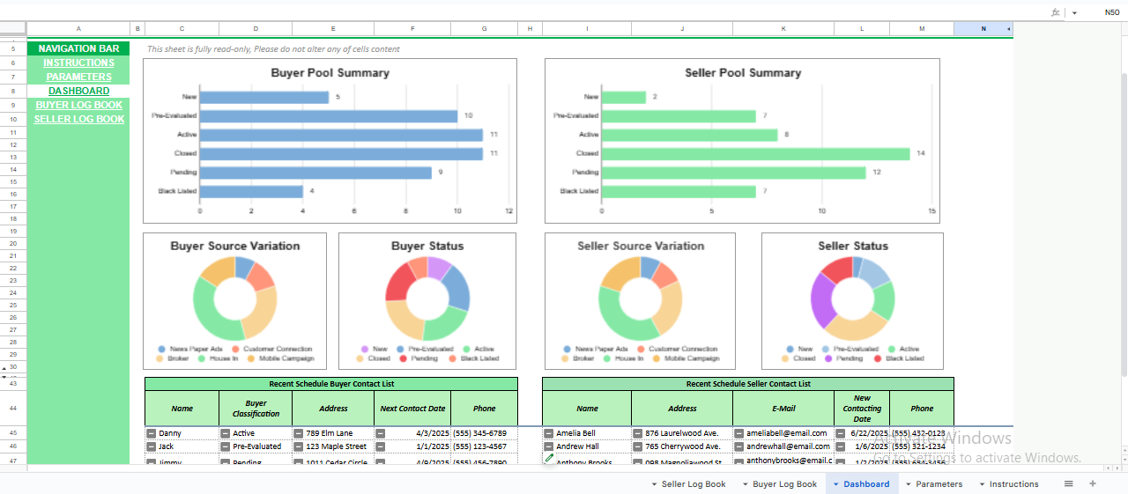Open PARAMETERS link in navigation bar
The height and width of the screenshot is (494, 1128).
pyautogui.click(x=78, y=77)
